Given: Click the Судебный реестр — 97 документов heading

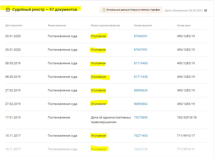Looking at the screenshot, I should coord(44,9).
